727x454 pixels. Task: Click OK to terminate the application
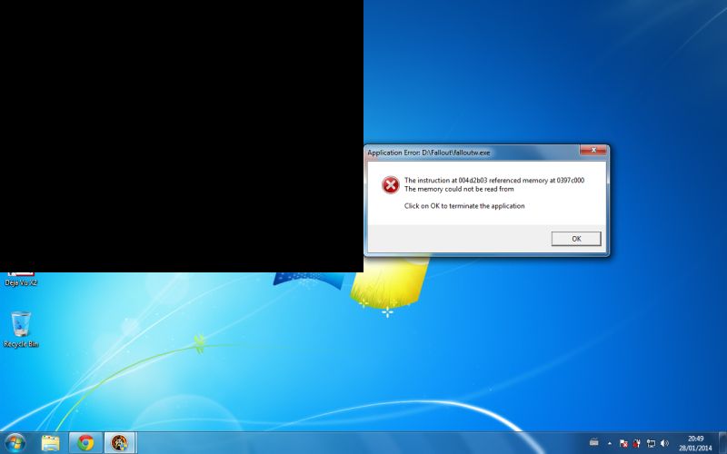pyautogui.click(x=576, y=239)
